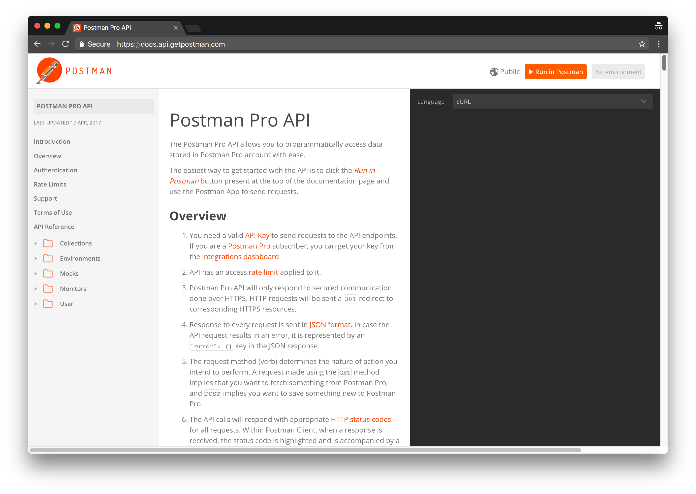Viewport: 696px width, 494px height.
Task: Click the Secure lock icon in address bar
Action: [81, 44]
